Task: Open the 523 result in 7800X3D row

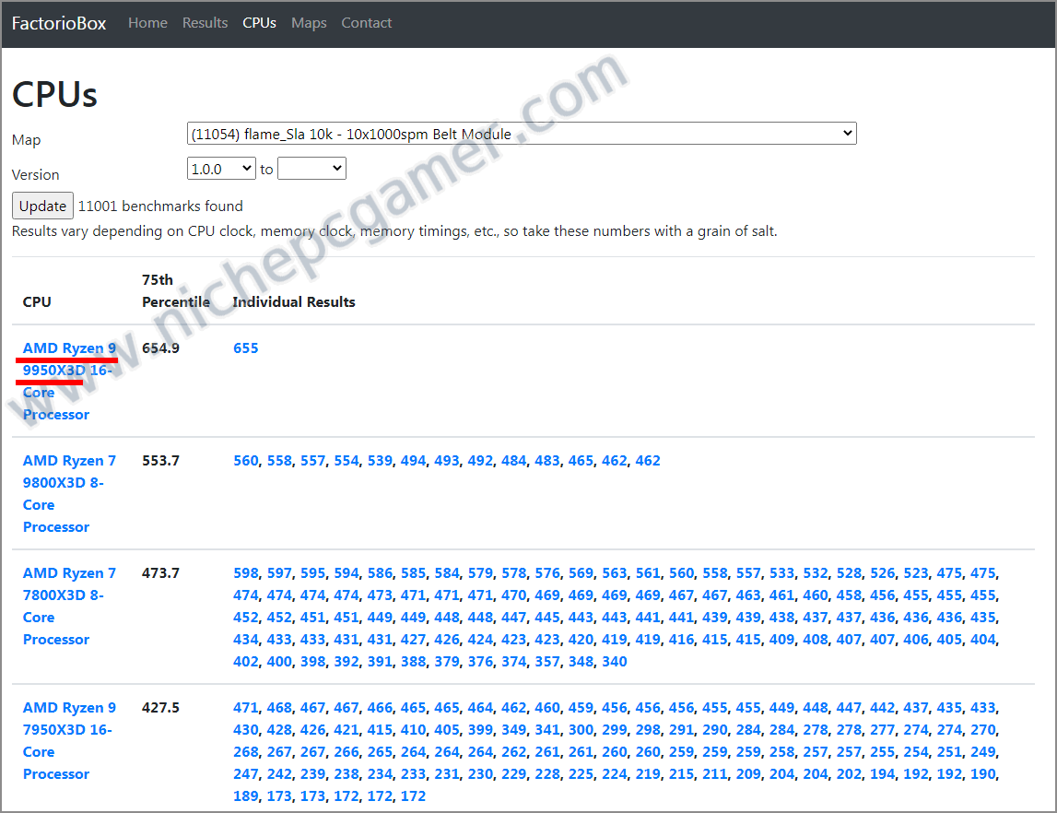Action: 916,573
